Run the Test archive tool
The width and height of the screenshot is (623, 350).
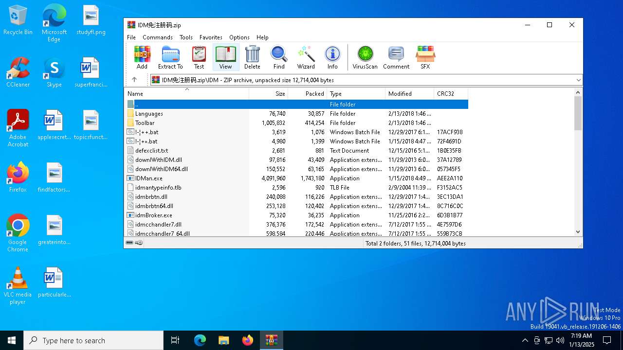(199, 57)
